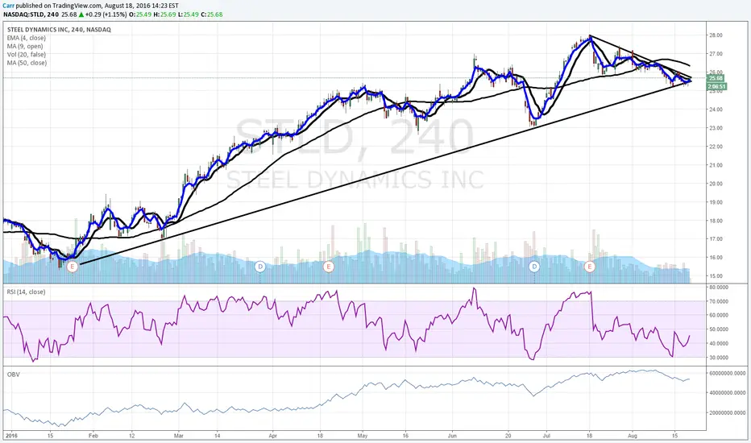Screen dimensions: 751x443
Task: Select the Vol (20, false) indicator legend
Action: click(x=27, y=55)
